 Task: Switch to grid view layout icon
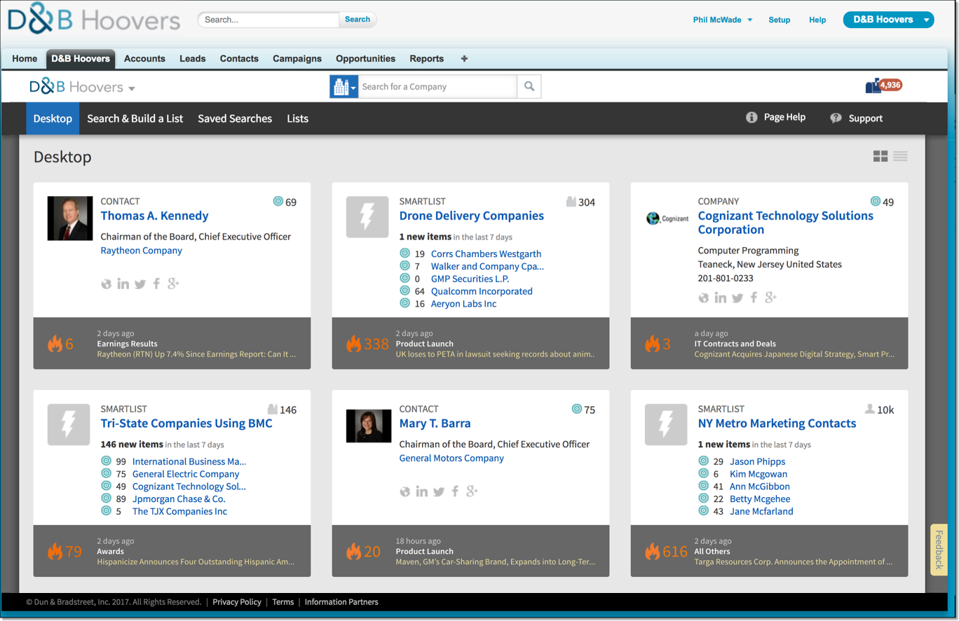point(880,157)
